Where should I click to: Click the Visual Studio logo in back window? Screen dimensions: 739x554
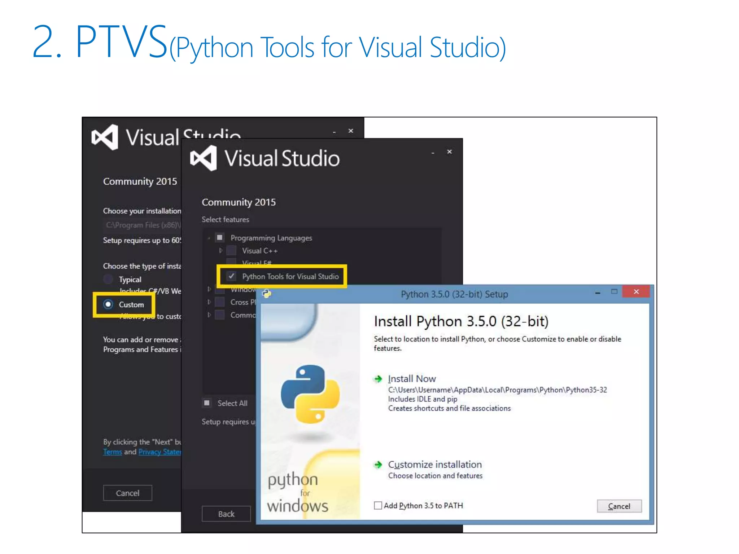105,137
